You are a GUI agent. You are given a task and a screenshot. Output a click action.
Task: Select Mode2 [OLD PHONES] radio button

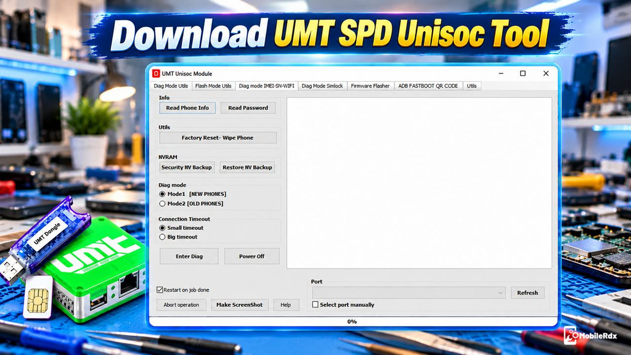click(163, 203)
